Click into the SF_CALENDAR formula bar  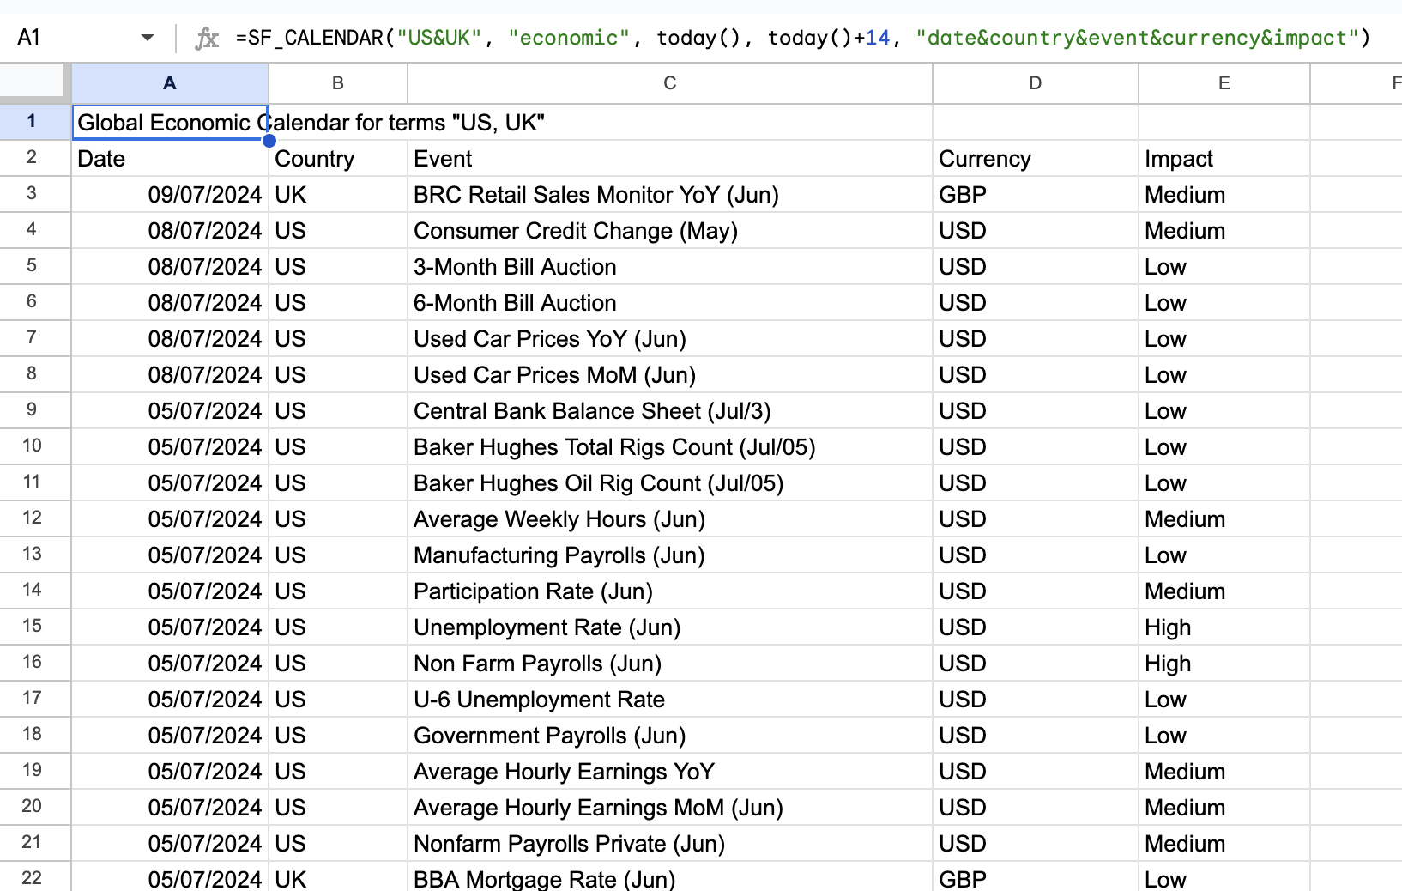pyautogui.click(x=802, y=38)
